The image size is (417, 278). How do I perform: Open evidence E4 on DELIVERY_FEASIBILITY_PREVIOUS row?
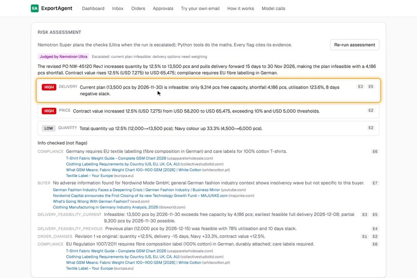[x=375, y=228]
